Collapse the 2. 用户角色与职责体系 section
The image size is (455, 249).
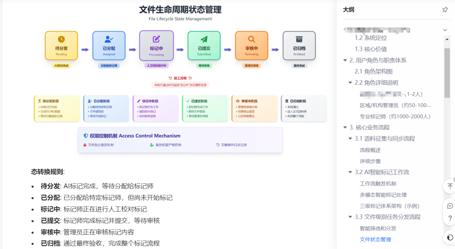click(345, 60)
